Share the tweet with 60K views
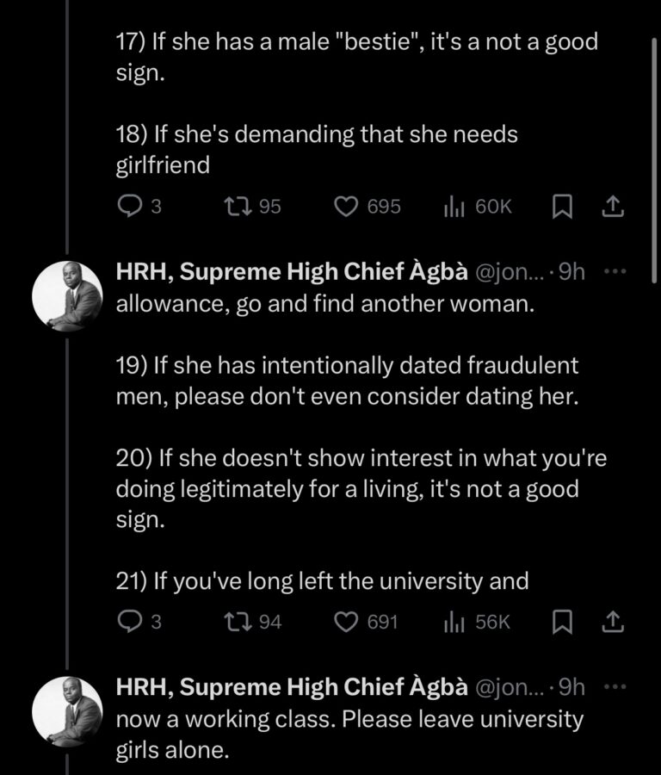The image size is (661, 775). coord(611,207)
